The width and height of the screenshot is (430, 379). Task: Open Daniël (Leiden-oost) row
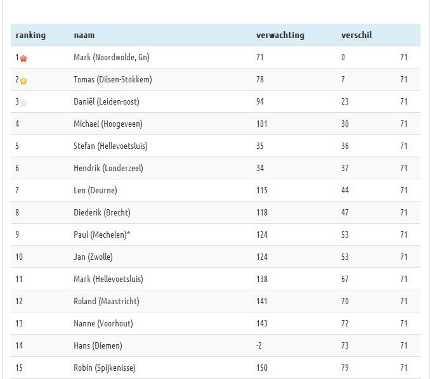tap(215, 101)
